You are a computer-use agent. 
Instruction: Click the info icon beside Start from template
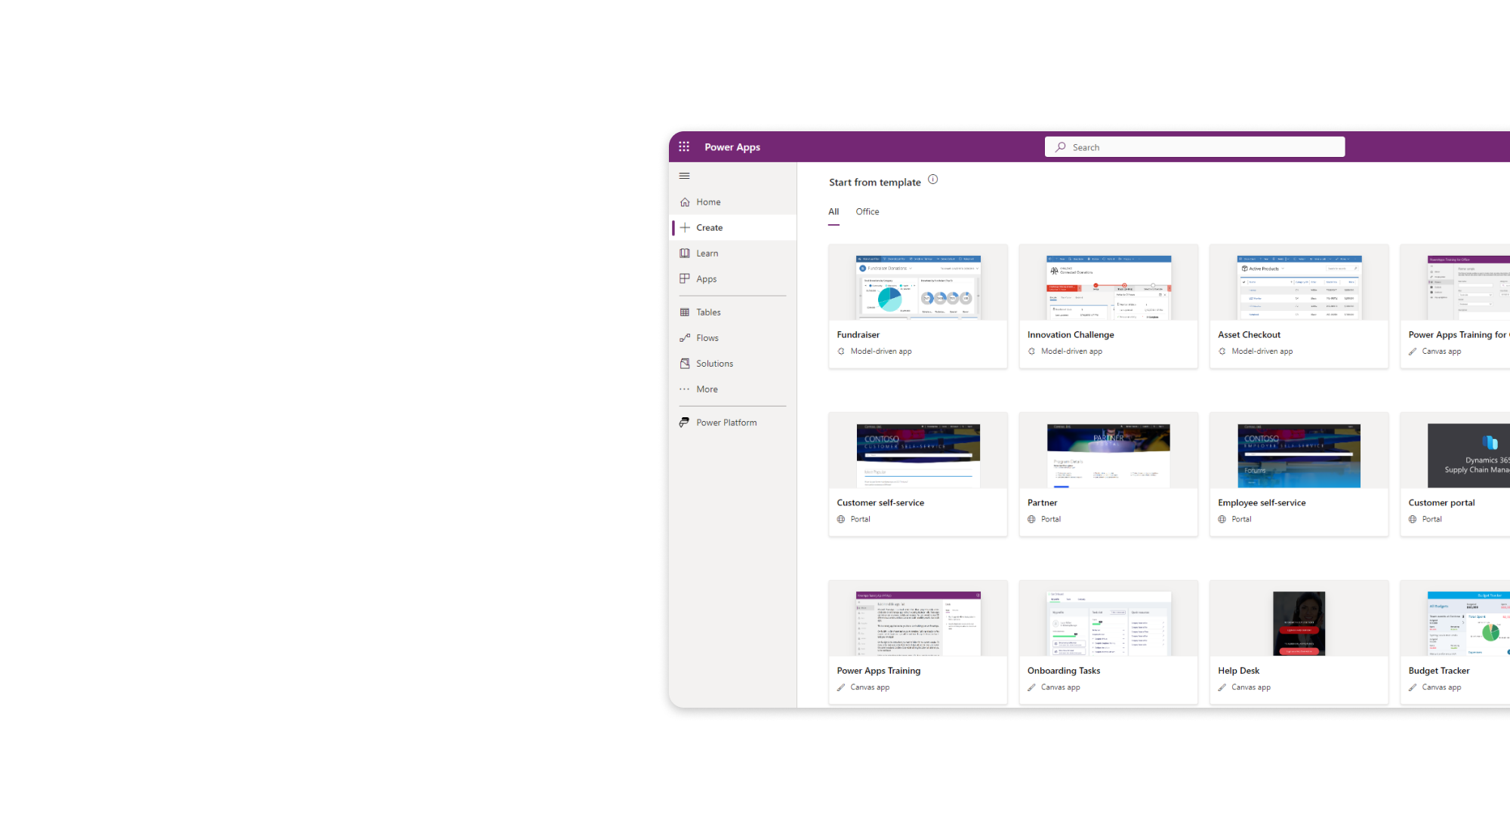coord(933,180)
